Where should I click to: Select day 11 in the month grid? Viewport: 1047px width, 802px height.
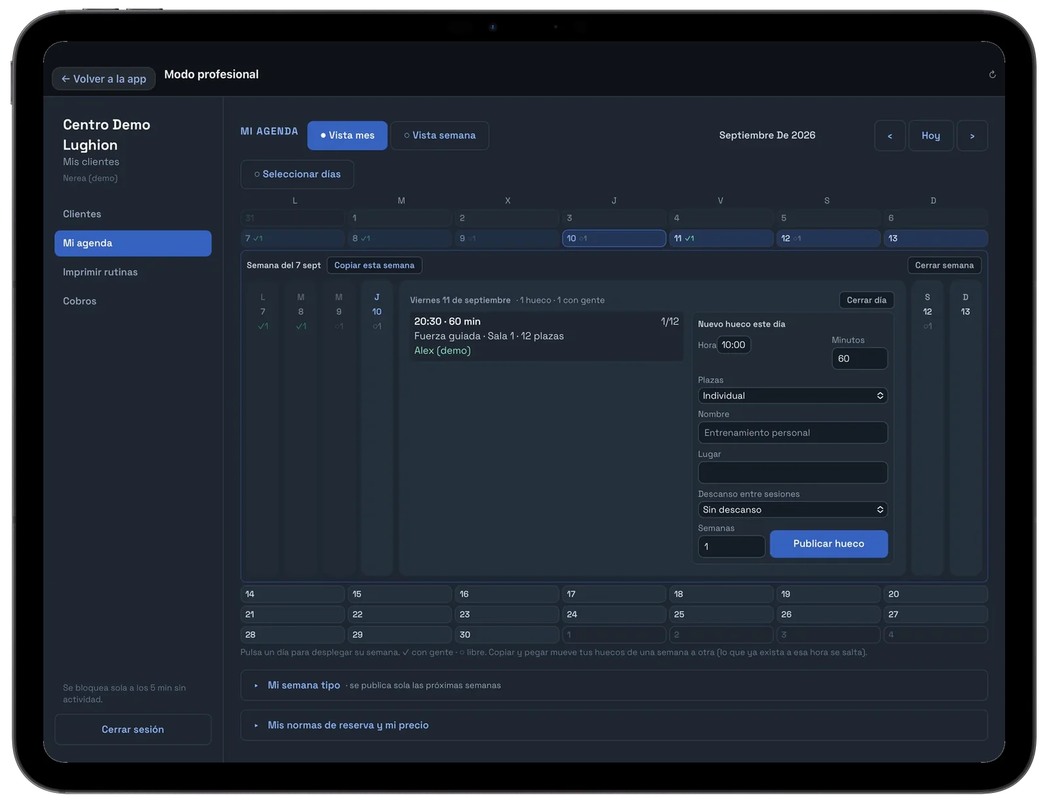pos(721,238)
